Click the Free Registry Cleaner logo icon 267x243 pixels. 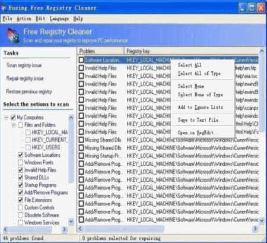pos(13,36)
